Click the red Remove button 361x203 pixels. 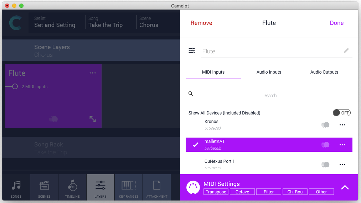[x=201, y=23]
